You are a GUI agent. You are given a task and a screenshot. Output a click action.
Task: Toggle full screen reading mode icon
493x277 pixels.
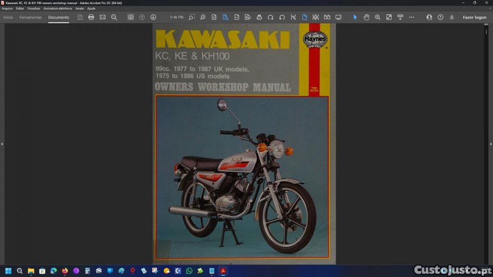pos(339,17)
